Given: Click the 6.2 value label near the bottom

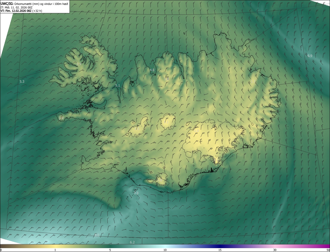Looking at the screenshot, I should coord(132,242).
